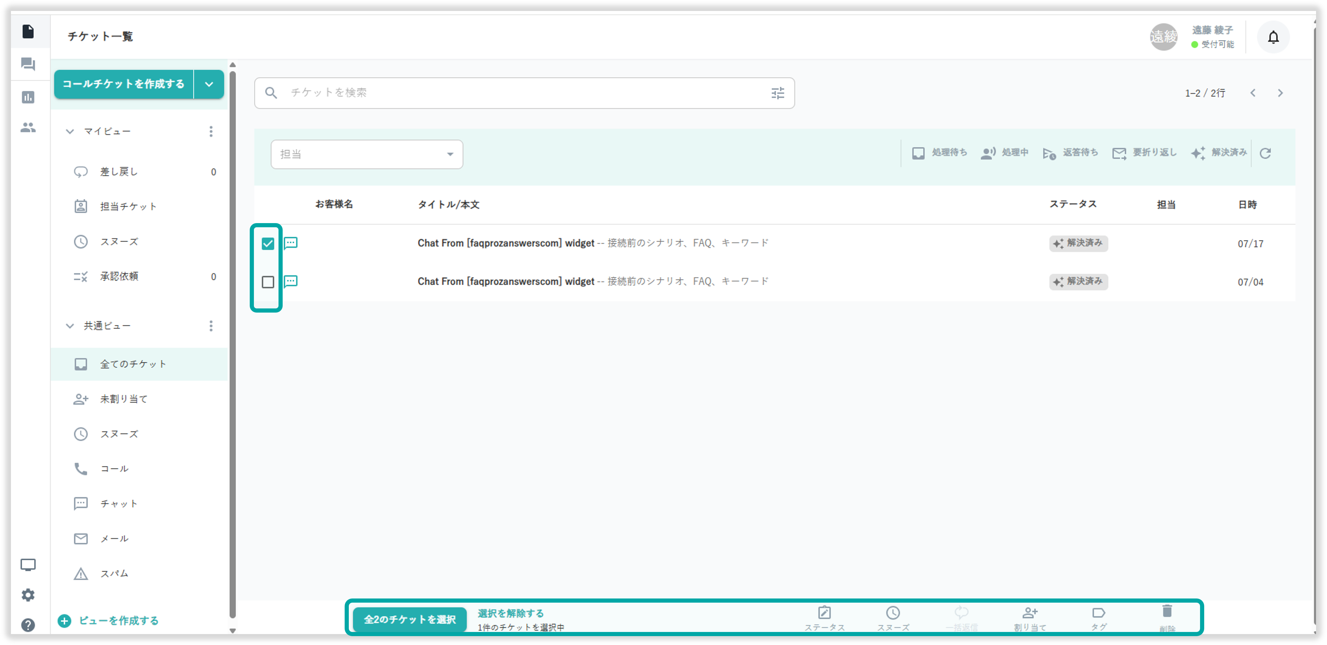Check the 07/04 ticket checkbox
1327x645 pixels.
268,282
